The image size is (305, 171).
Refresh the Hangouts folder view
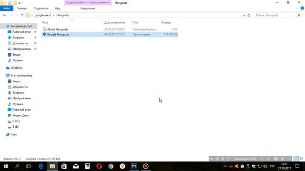tap(249, 15)
